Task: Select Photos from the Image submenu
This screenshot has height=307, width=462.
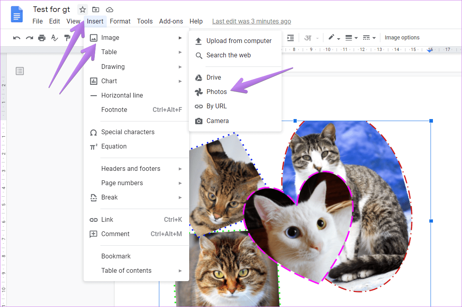Action: pos(217,92)
